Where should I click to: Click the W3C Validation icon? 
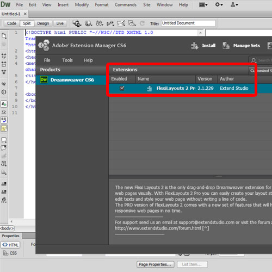[110, 23]
